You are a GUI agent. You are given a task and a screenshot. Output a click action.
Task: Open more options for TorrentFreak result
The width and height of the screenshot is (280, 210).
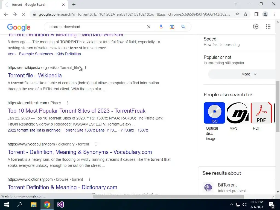pos(68,103)
